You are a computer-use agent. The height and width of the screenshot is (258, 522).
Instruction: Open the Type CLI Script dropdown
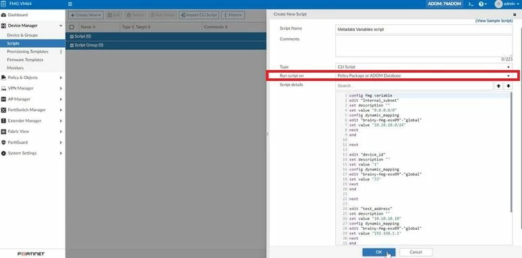click(x=424, y=67)
